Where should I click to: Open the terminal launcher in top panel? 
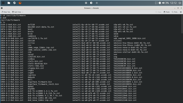coord(3,3)
